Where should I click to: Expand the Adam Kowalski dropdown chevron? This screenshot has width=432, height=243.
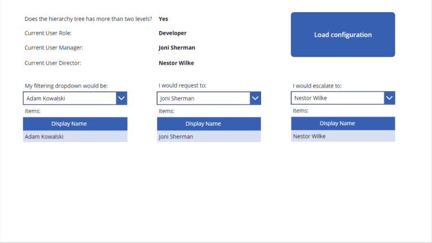coord(121,98)
